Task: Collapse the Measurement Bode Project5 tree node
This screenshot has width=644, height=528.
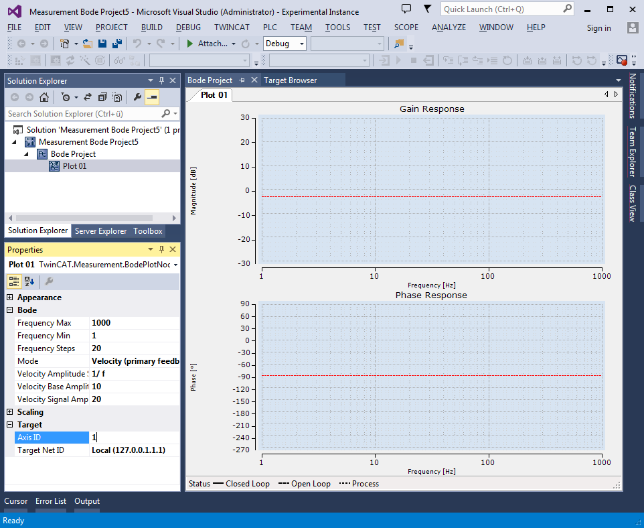Action: [15, 142]
